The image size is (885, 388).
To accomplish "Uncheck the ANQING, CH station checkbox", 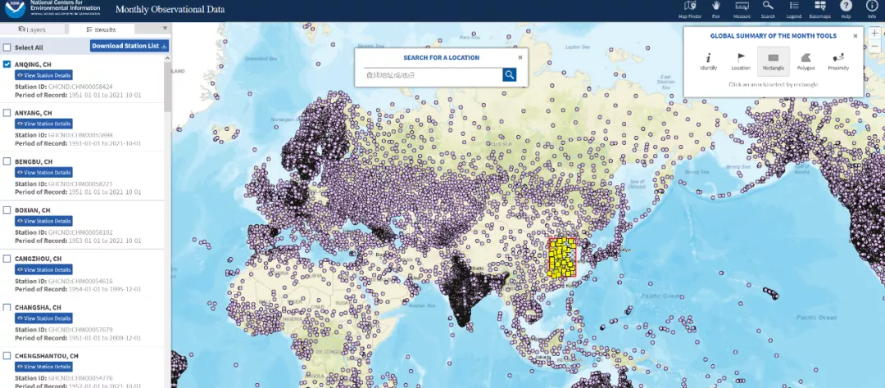I will pos(7,65).
